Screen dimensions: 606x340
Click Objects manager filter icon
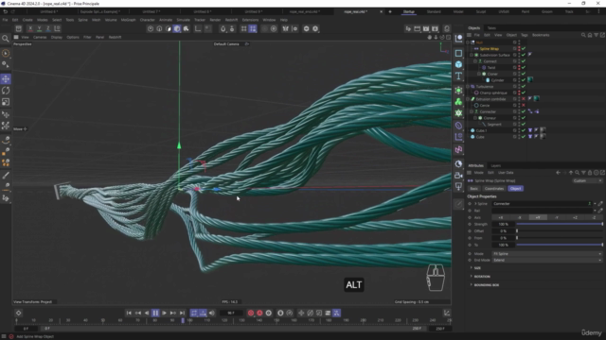click(x=597, y=35)
